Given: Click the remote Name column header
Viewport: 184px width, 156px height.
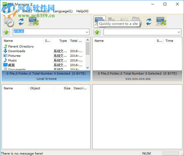Looking at the screenshot, I should click(x=124, y=41).
